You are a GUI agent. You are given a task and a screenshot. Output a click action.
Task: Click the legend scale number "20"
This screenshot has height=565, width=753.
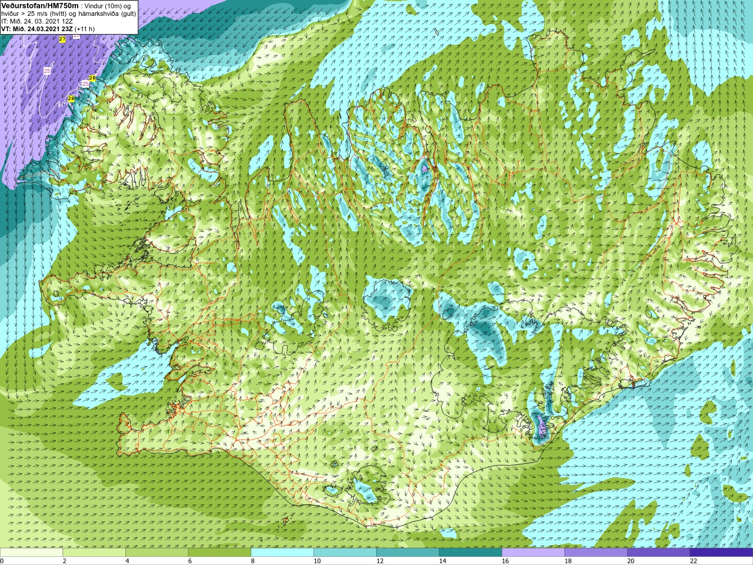pos(631,561)
